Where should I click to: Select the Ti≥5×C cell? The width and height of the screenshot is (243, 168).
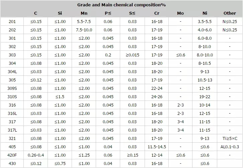pyautogui.click(x=230, y=139)
